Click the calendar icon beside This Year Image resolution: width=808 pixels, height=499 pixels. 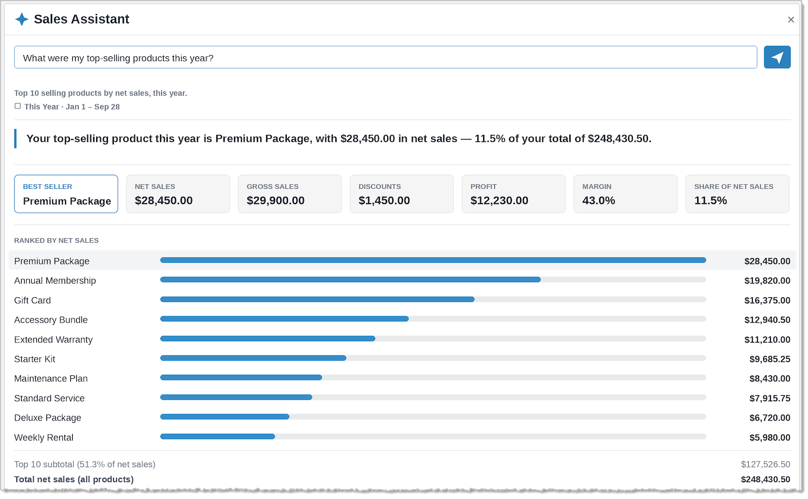pyautogui.click(x=18, y=106)
